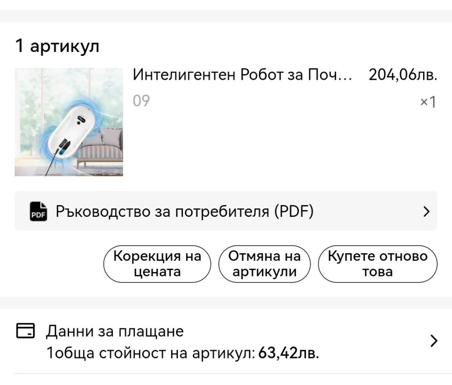This screenshot has width=452, height=385.
Task: Open the robot product image thumbnail
Action: pos(69,122)
